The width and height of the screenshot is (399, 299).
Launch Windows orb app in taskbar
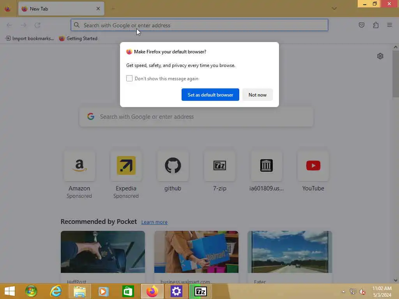[x=31, y=291]
